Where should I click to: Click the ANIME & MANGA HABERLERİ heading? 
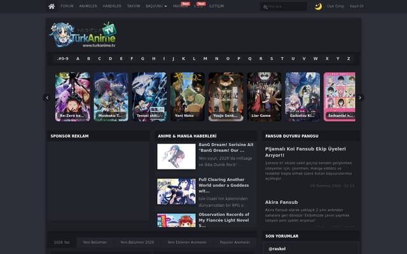[187, 136]
